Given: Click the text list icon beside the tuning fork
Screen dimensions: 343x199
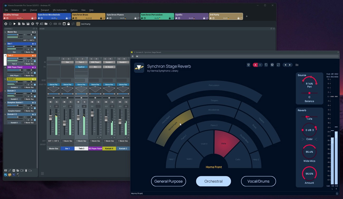Looking at the screenshot, I should tap(41, 24).
